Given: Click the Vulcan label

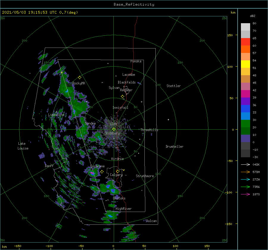Looking at the screenshot, I should point(151,221).
